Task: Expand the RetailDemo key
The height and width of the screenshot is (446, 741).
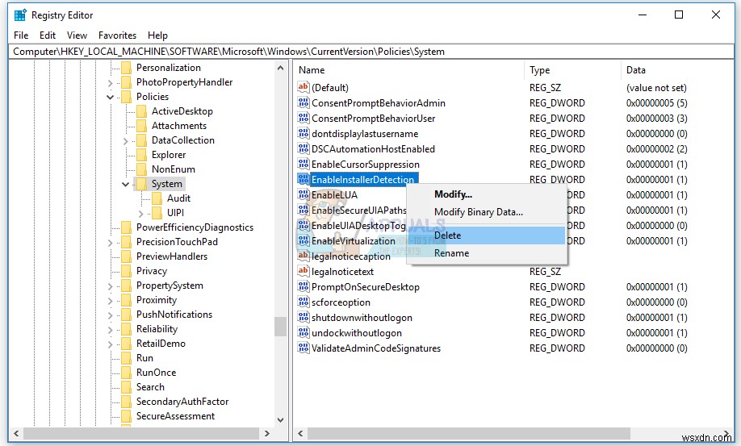Action: point(110,344)
